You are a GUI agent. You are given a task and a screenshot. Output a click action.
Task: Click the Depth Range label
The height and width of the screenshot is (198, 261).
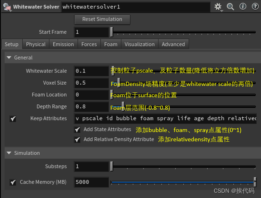tap(52, 106)
